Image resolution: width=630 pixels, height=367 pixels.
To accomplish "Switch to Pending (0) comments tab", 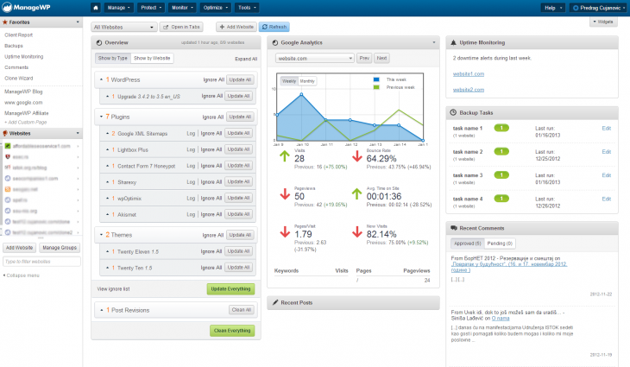I will (x=500, y=244).
